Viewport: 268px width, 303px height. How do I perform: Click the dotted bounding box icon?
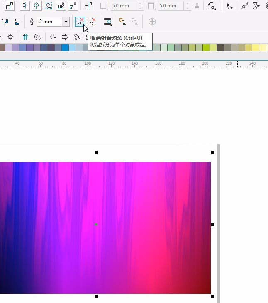(49, 6)
